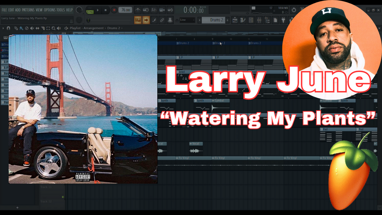
Task: Toggle the loop recording icon
Action: tap(170, 10)
